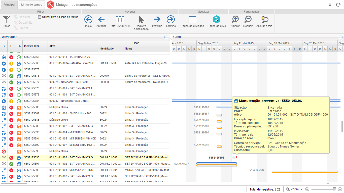Image resolution: width=344 pixels, height=193 pixels.
Task: Open the Filtros funnel icon
Action: (6, 20)
